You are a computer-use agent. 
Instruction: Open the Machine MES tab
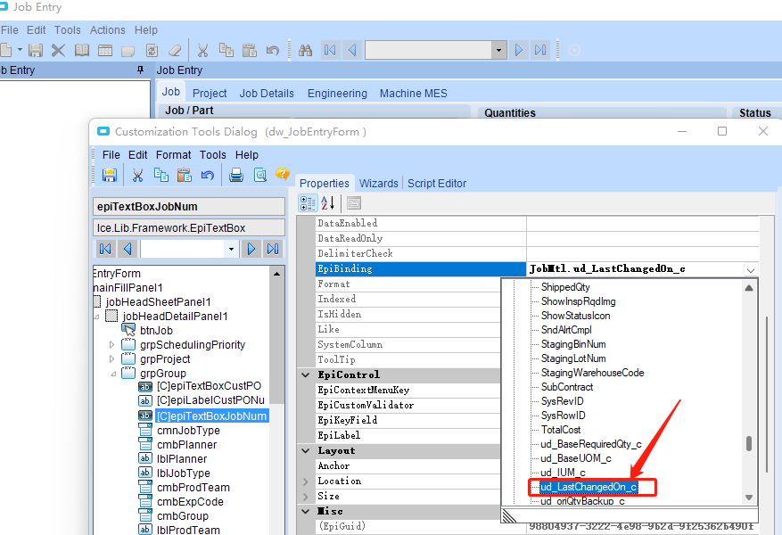click(414, 94)
